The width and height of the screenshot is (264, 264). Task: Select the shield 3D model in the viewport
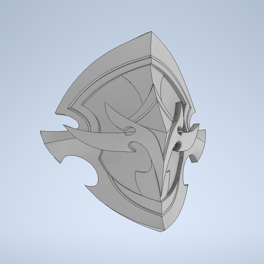[x=123, y=131]
